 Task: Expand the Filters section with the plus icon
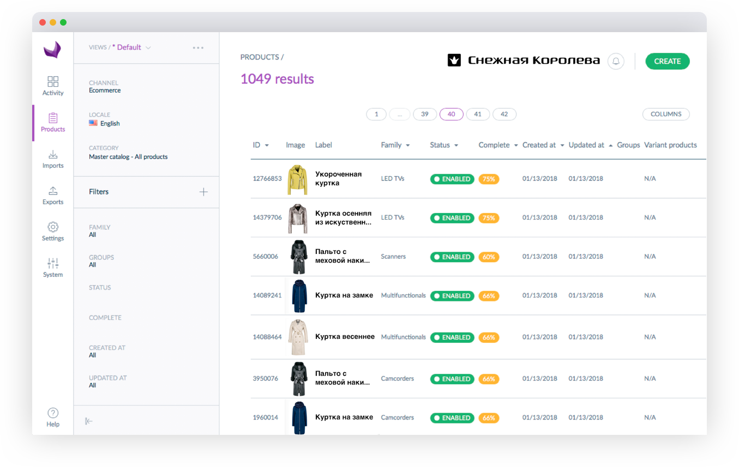pyautogui.click(x=203, y=192)
